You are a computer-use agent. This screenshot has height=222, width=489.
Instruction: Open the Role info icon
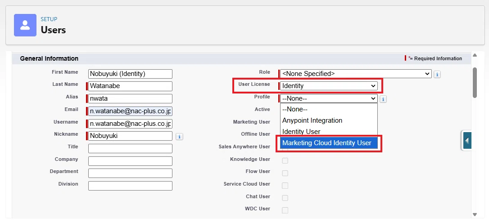(x=437, y=74)
